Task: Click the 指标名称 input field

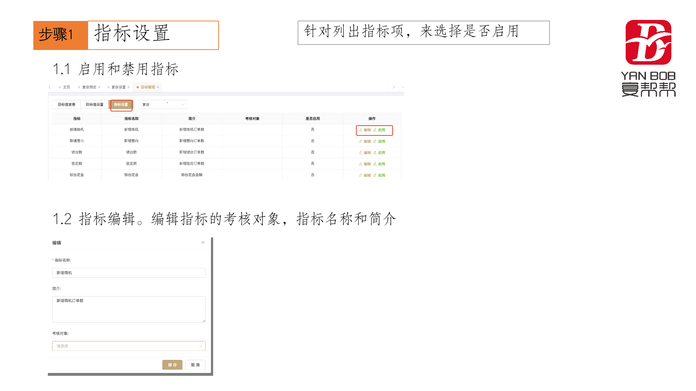Action: point(129,273)
